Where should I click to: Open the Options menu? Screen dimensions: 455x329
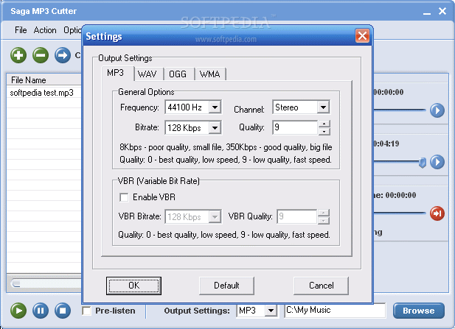[72, 30]
